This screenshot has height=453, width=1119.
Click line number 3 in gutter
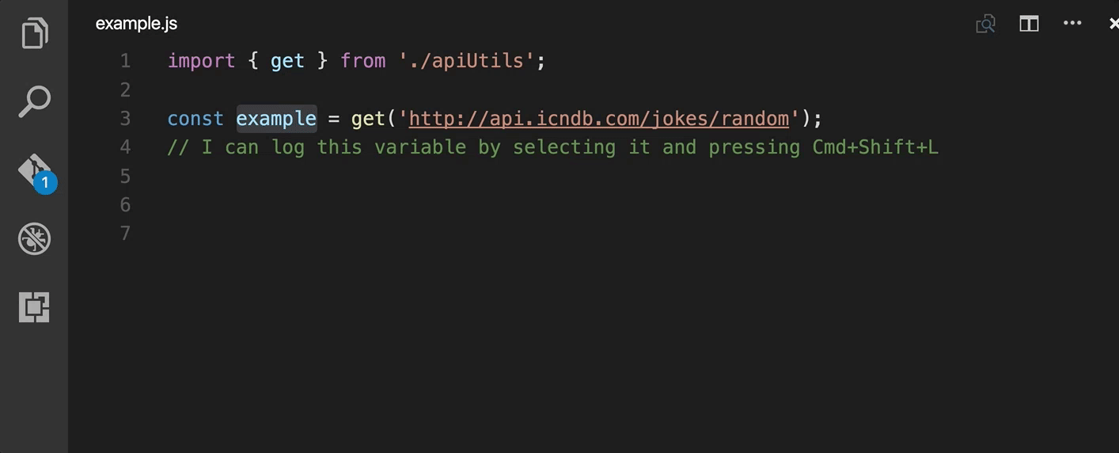[x=125, y=119]
